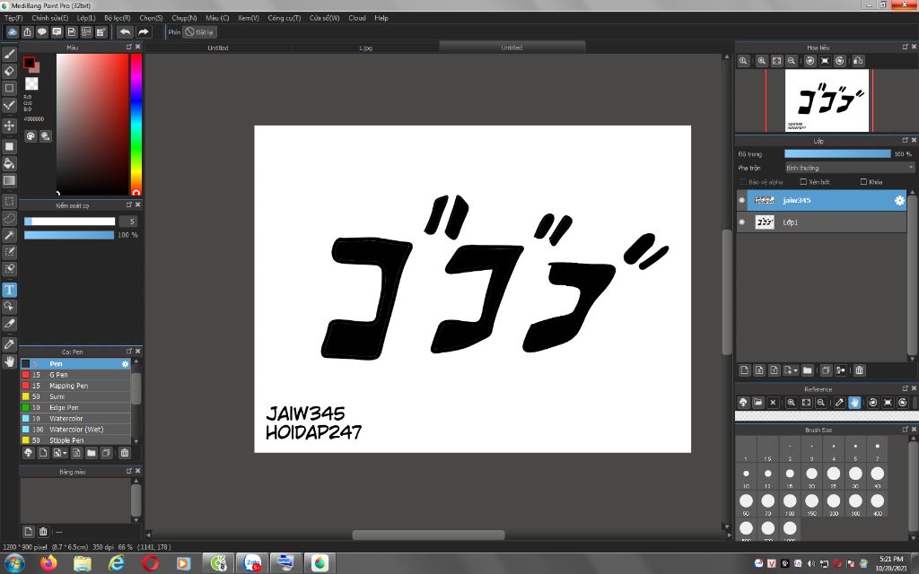Open the Pha trộn blend mode dropdown

point(849,168)
